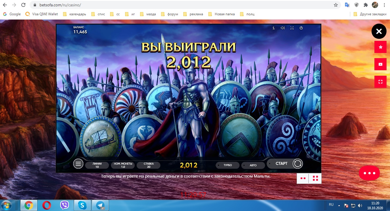Open the НОМ. МОНЕТЫ coin value selector

123,165
